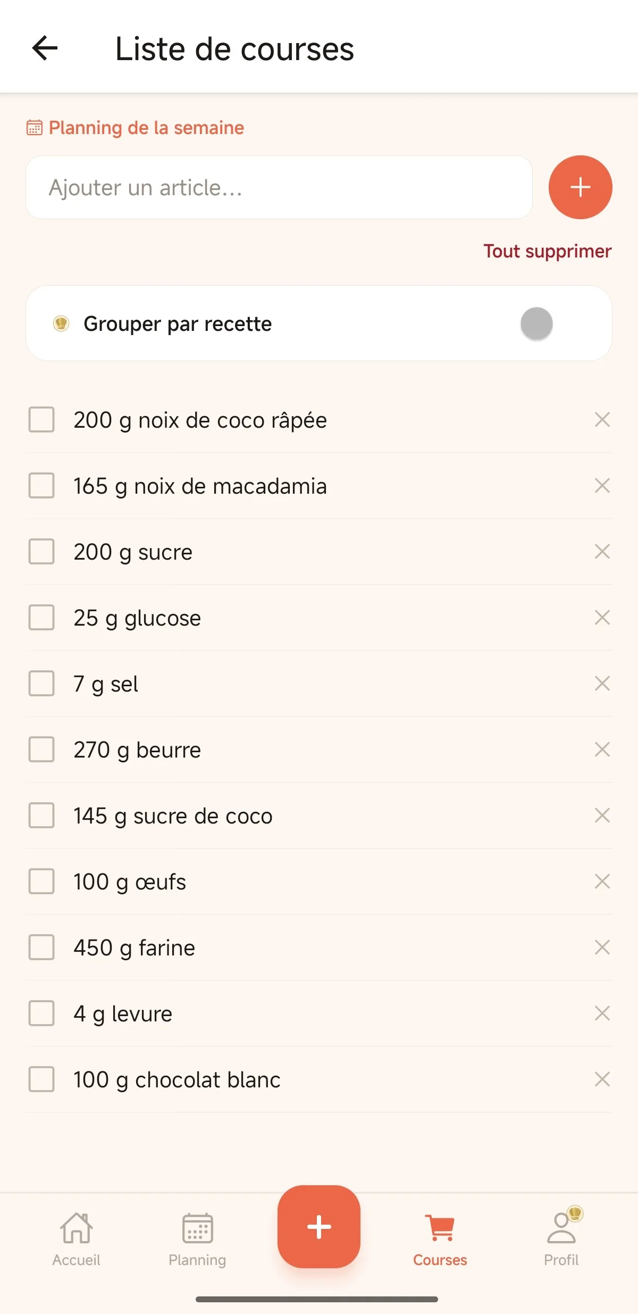The width and height of the screenshot is (638, 1314).
Task: Tap the orange plus button beside article field
Action: pos(580,187)
